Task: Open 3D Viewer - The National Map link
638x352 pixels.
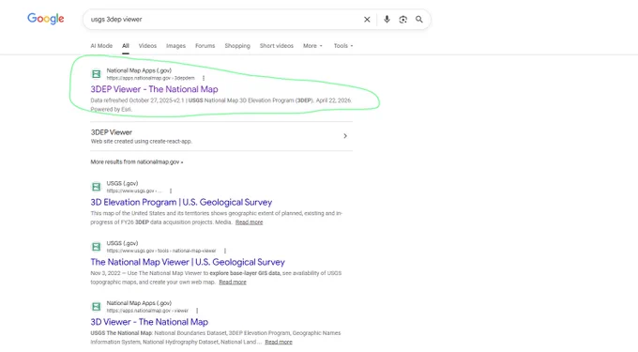Action: click(x=149, y=322)
